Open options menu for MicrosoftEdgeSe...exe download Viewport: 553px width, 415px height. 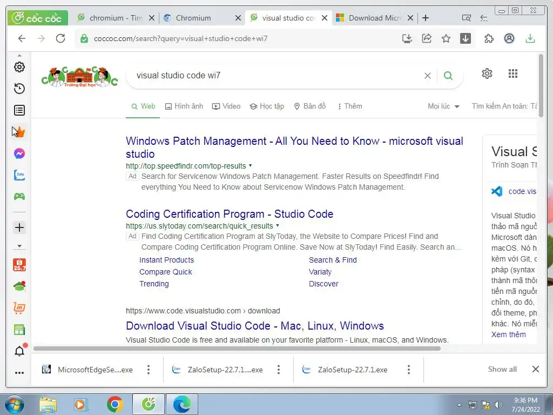click(149, 370)
